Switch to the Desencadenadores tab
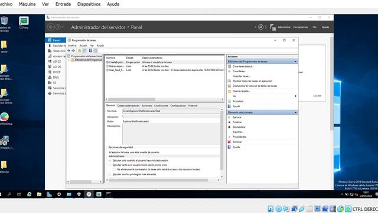The image size is (378, 213). pyautogui.click(x=128, y=106)
